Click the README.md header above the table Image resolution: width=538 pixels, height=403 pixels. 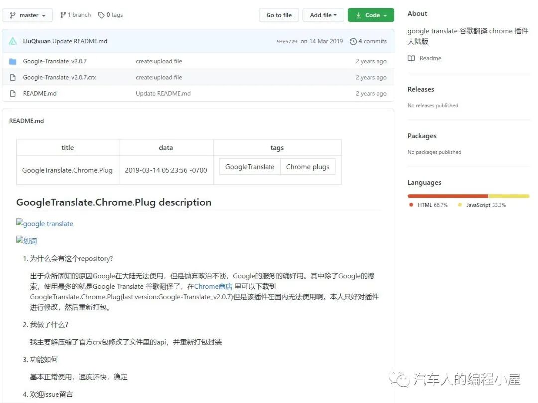click(27, 121)
